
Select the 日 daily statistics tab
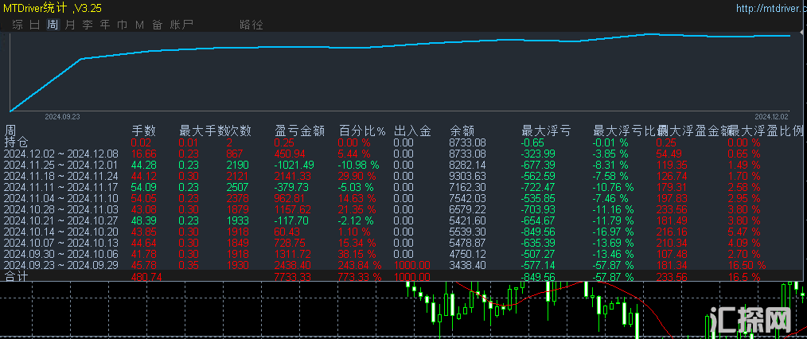coord(34,25)
